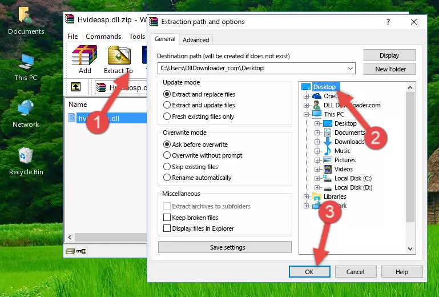The image size is (439, 297).
Task: Expand the Documents node under This PC
Action: pos(317,133)
